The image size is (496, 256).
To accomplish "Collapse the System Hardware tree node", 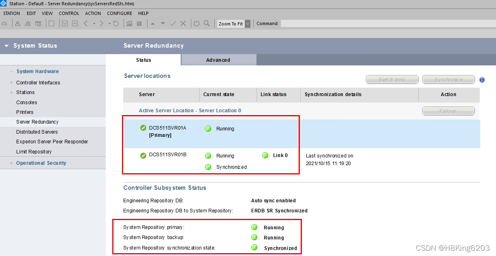I will 11,71.
